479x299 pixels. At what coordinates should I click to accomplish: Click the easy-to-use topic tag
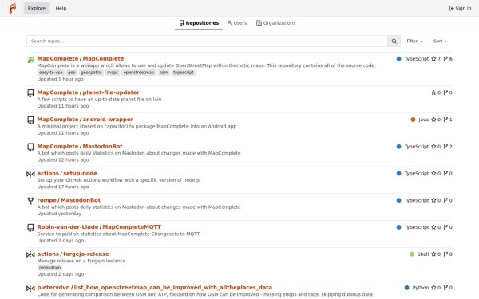click(51, 73)
